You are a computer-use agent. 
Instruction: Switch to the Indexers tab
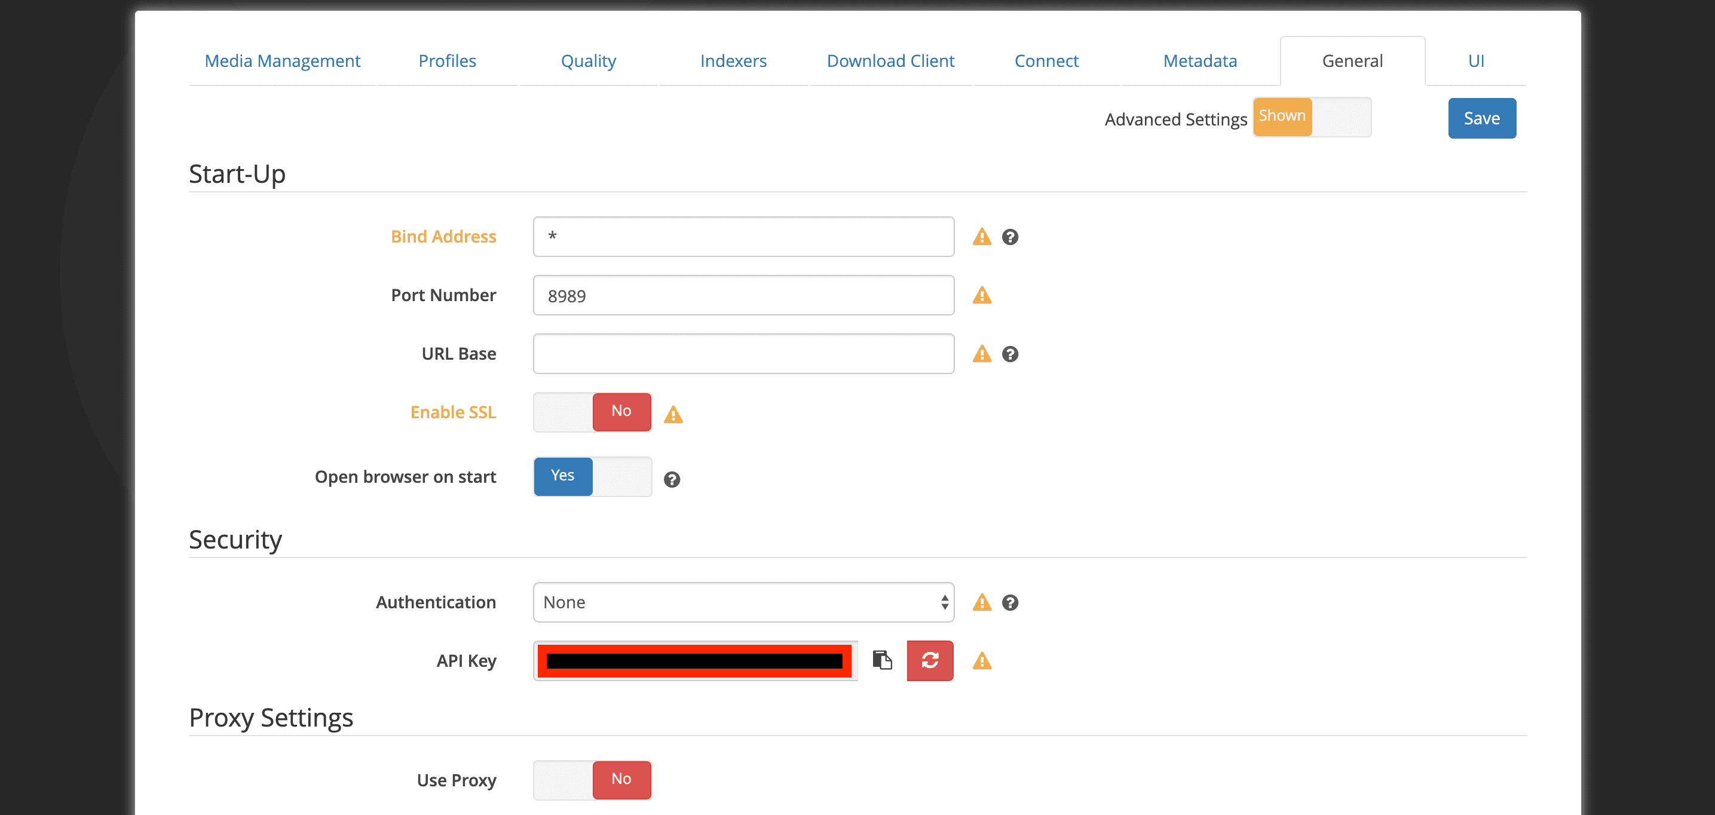tap(733, 60)
